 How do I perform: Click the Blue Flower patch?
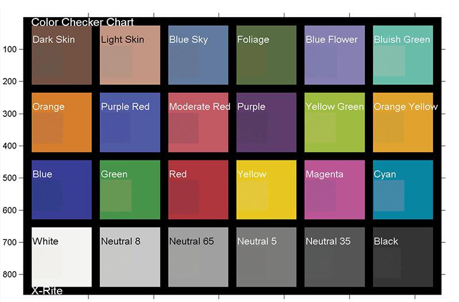(x=334, y=55)
